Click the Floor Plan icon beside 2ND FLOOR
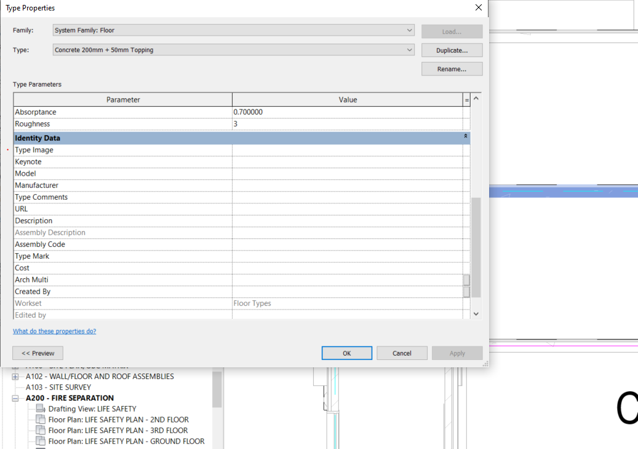 41,420
